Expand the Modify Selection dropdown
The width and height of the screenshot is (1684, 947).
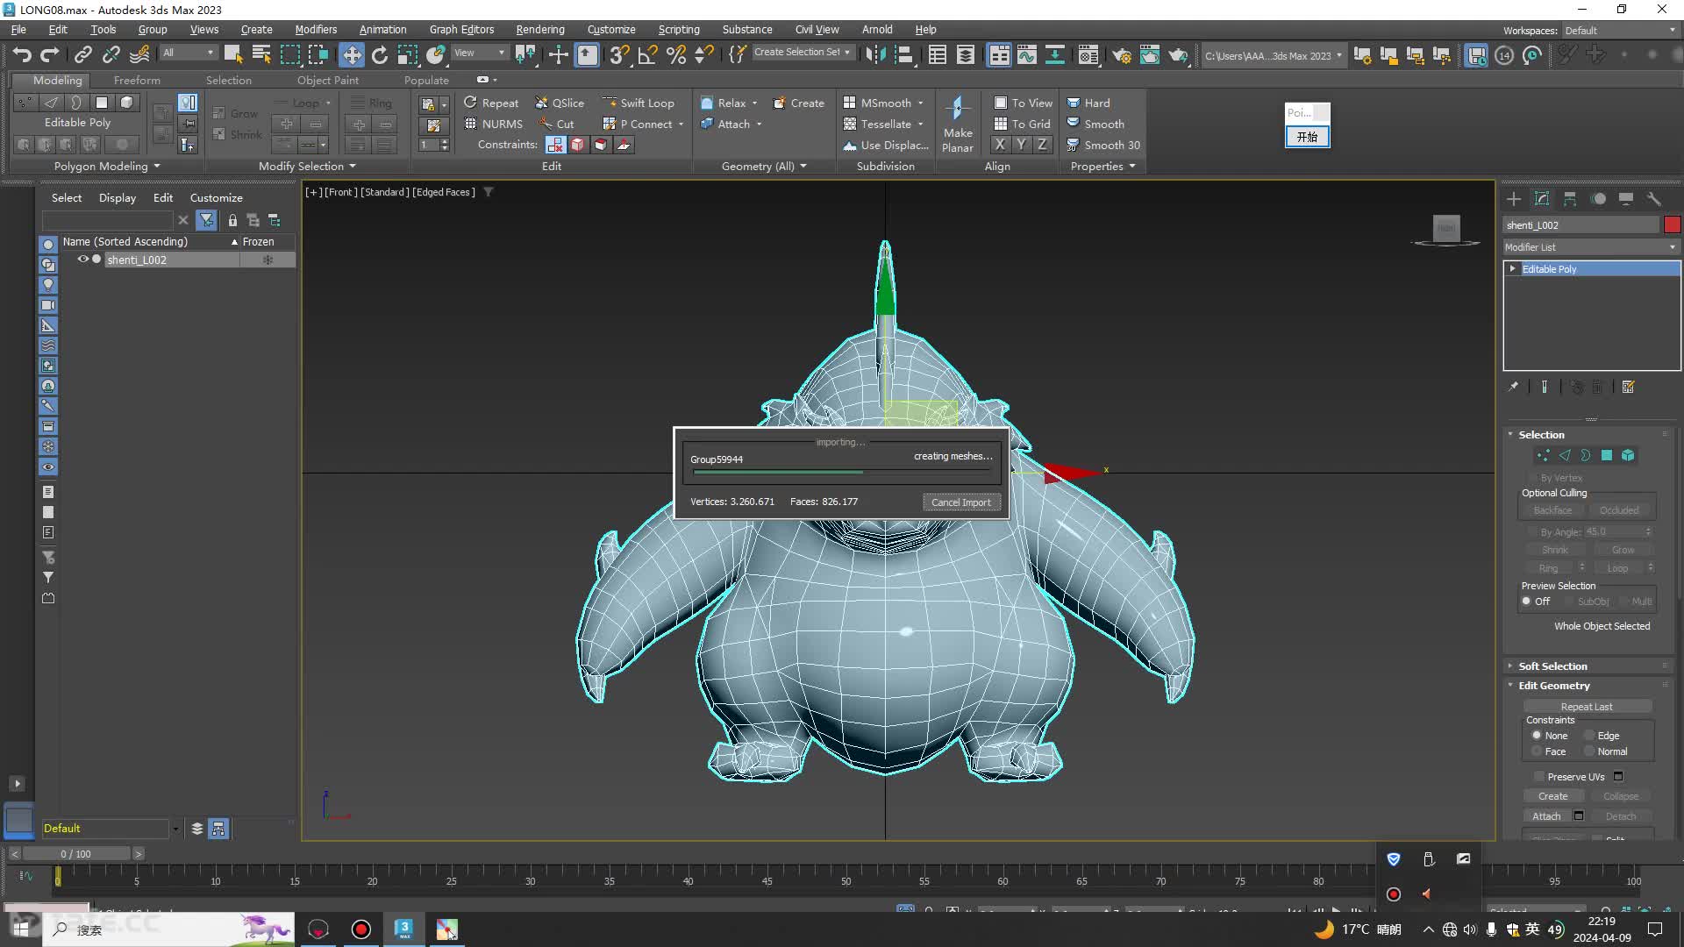tap(307, 166)
